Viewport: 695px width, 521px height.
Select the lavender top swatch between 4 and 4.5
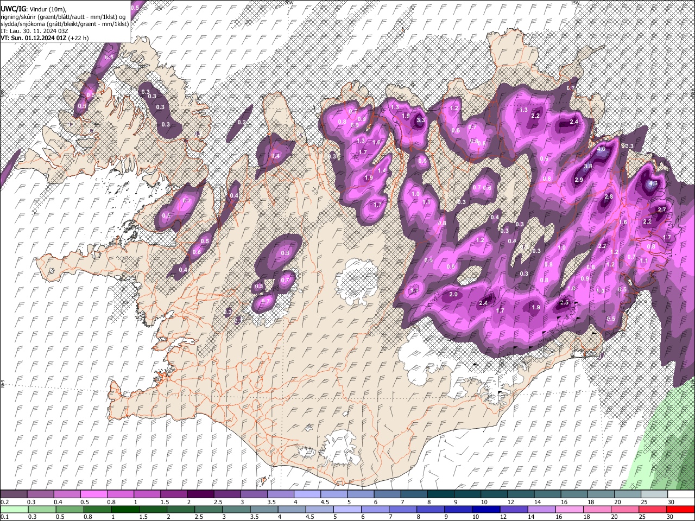[307, 494]
